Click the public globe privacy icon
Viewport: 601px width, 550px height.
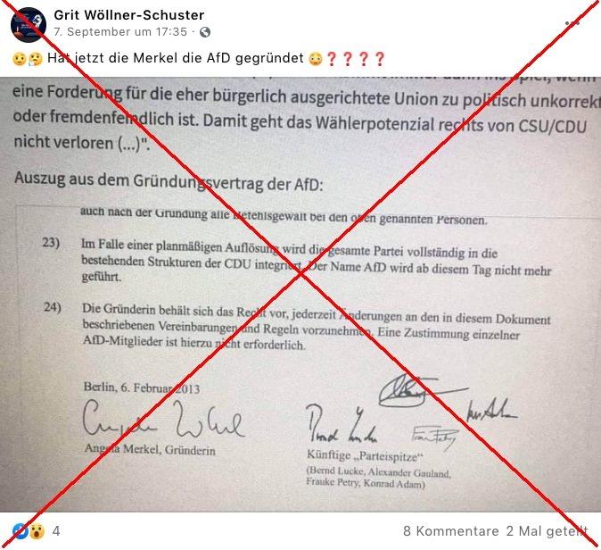[x=205, y=32]
